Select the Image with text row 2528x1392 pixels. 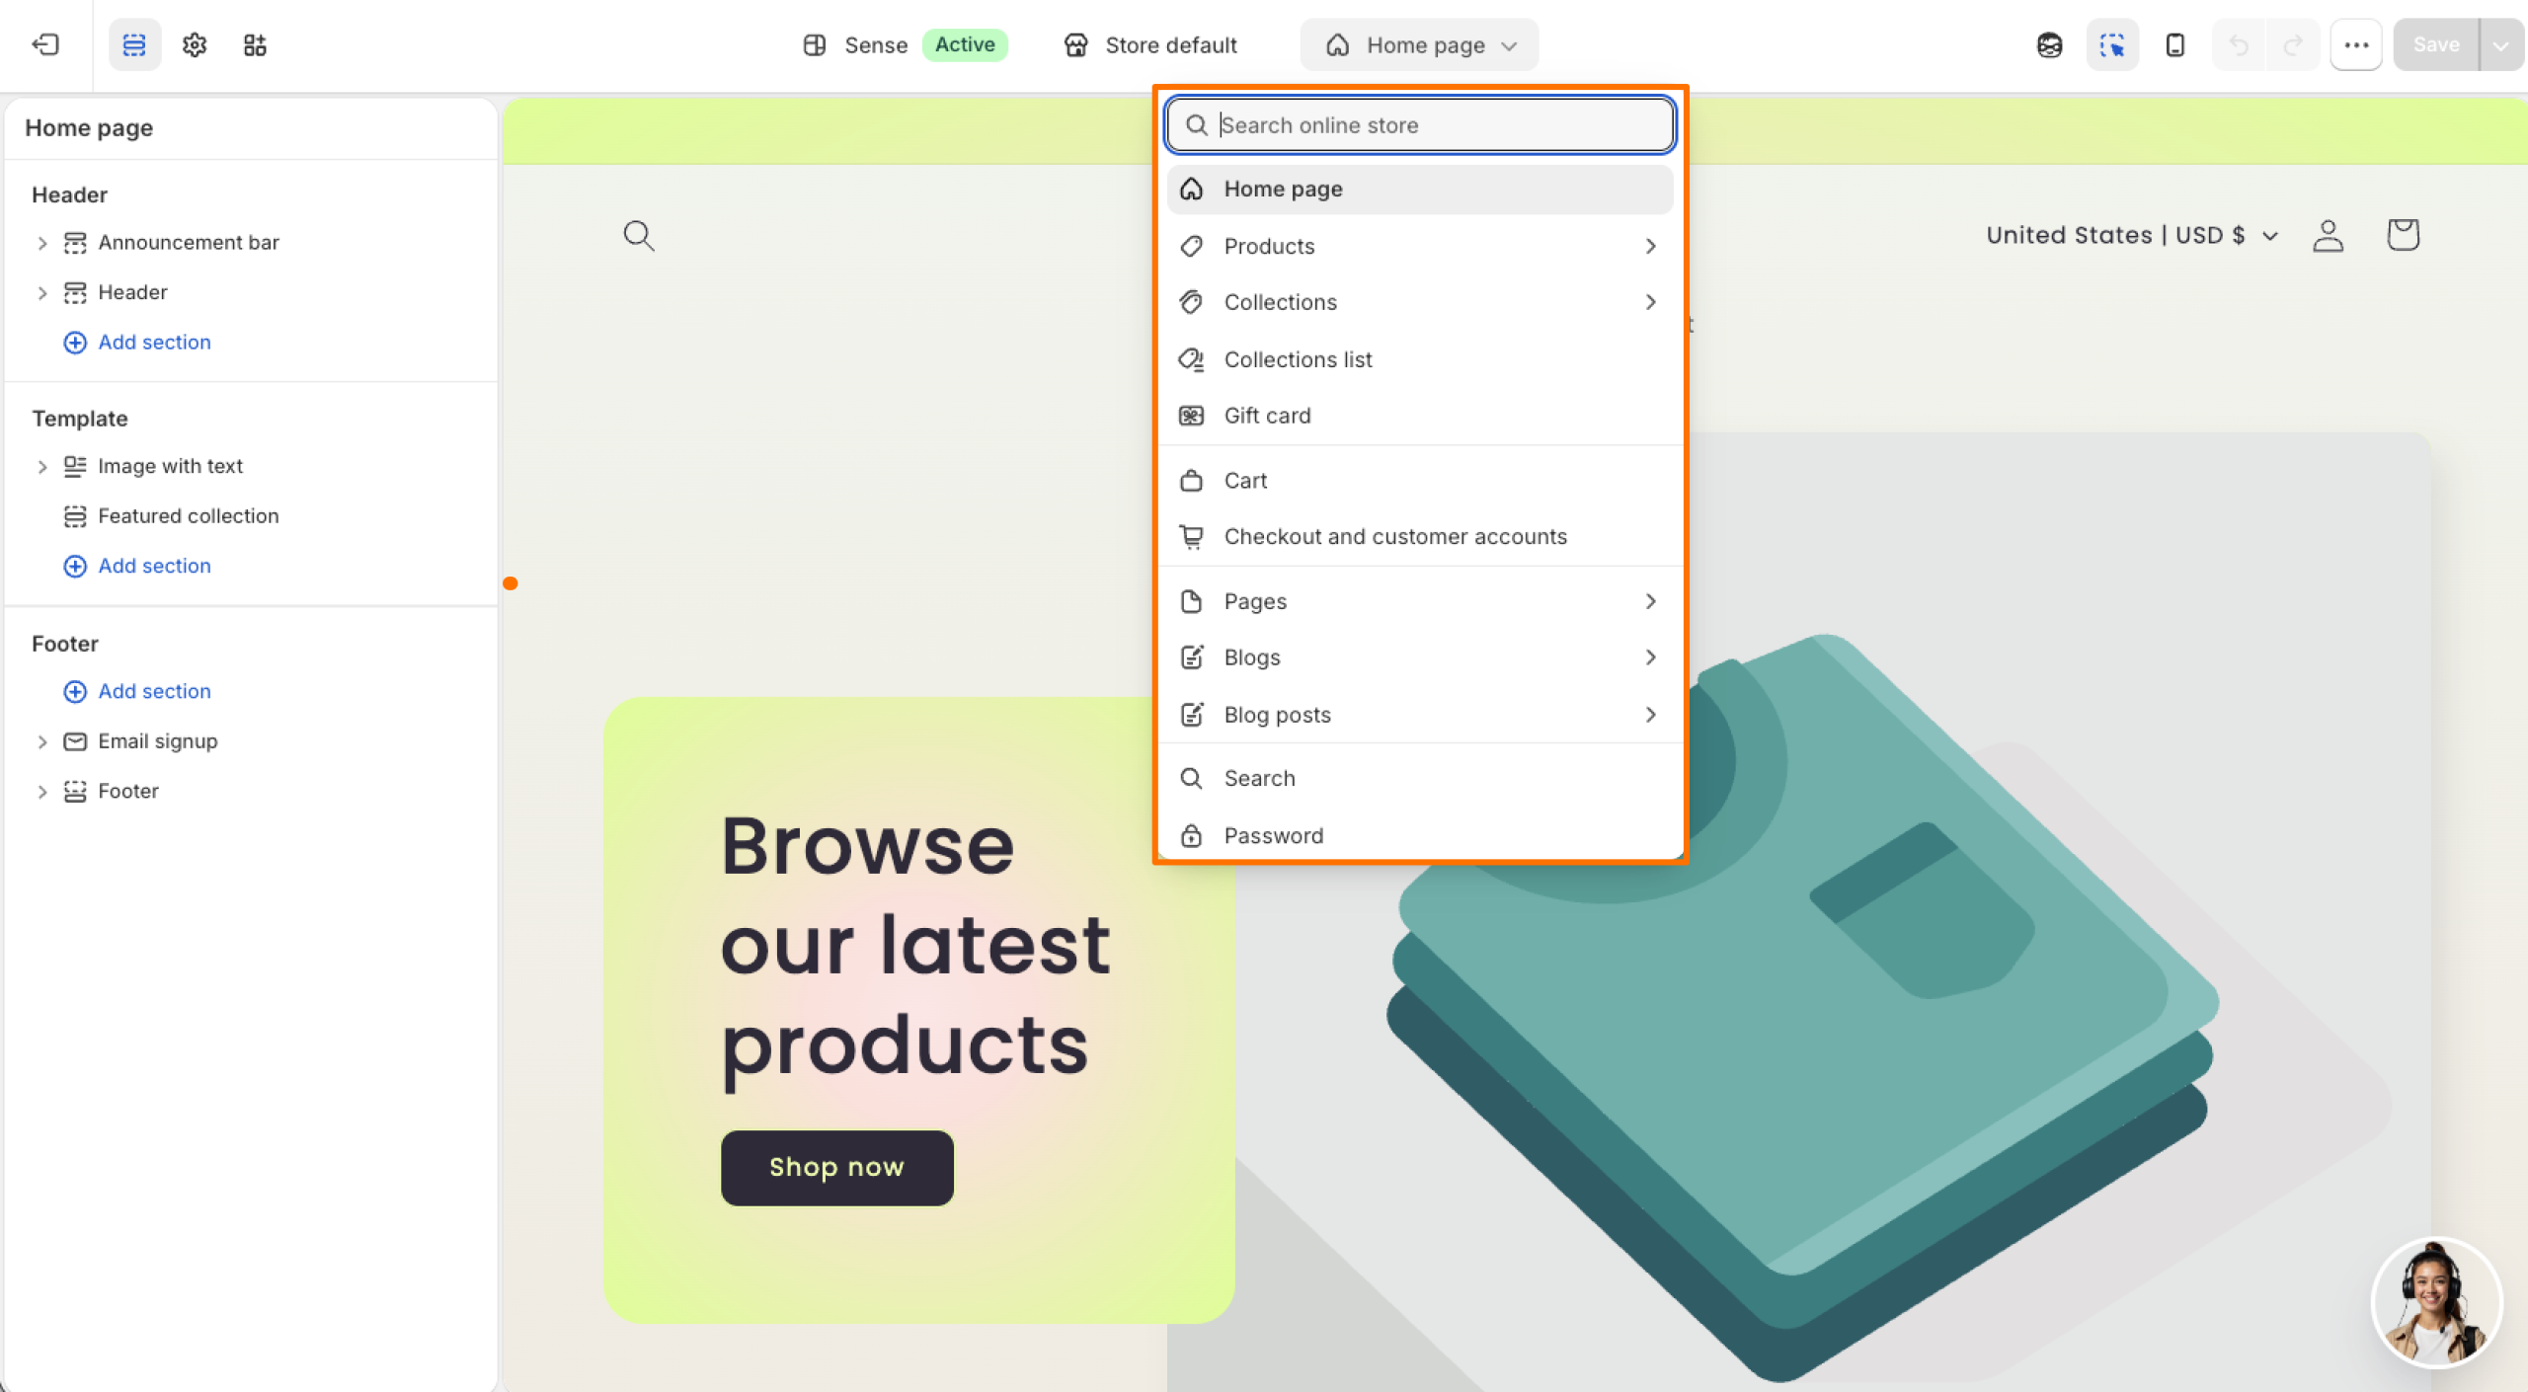point(252,466)
